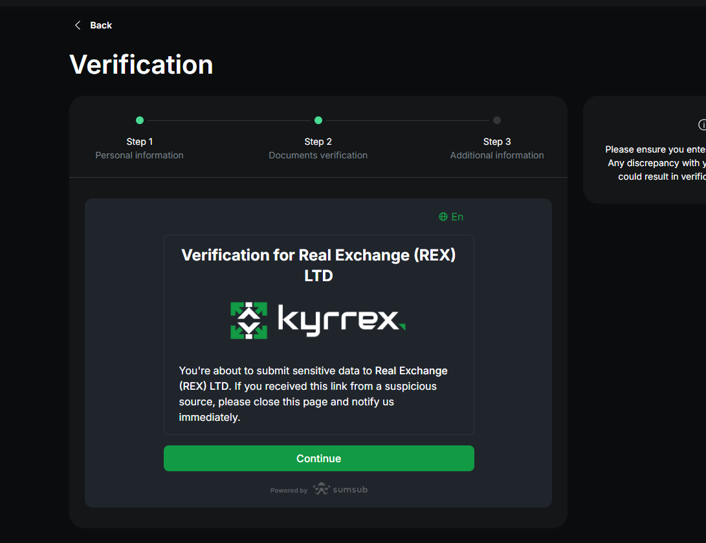
Task: Open the En language selector
Action: tap(457, 217)
